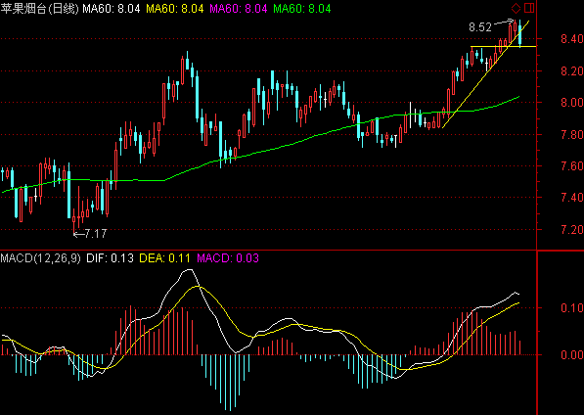Click the 7.20 price axis label

[x=572, y=229]
